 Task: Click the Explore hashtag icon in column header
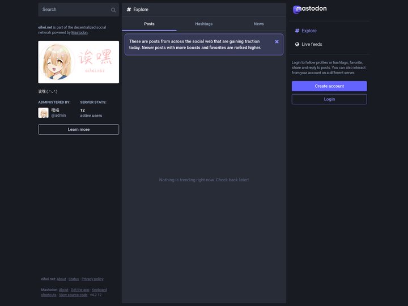point(129,10)
